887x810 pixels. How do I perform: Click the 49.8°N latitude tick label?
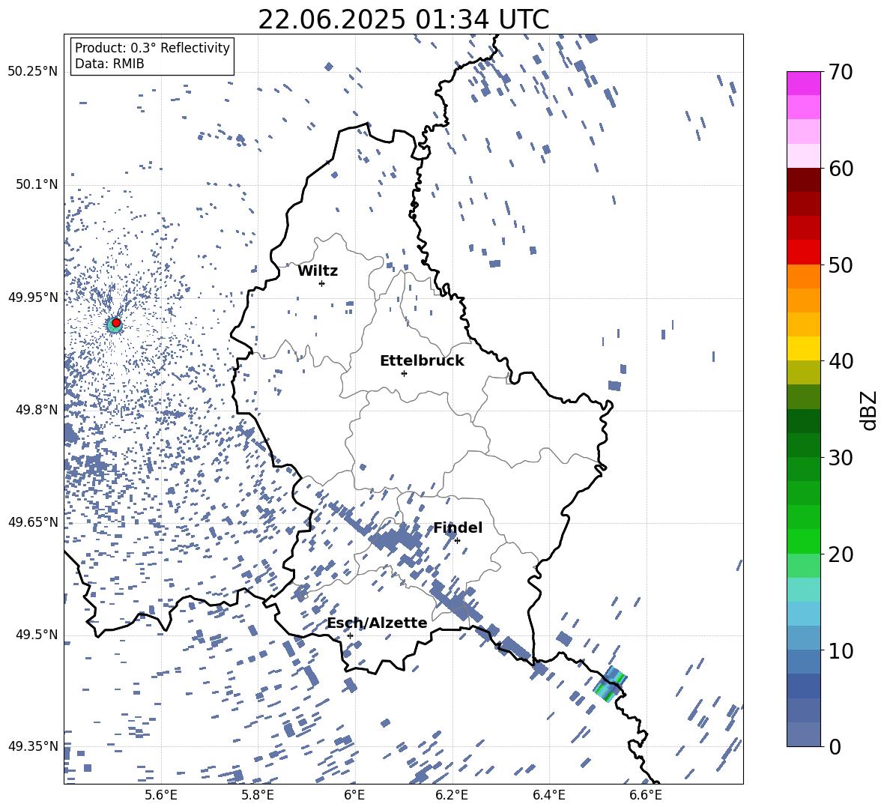tap(36, 410)
